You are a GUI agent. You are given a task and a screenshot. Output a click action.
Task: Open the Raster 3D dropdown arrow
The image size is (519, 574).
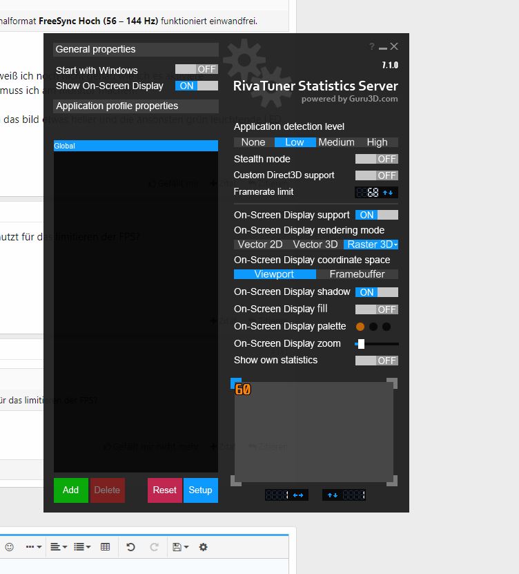click(x=395, y=245)
